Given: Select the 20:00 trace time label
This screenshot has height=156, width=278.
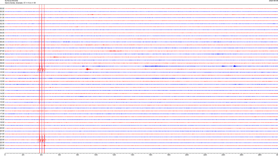Looking at the screenshot, I should (2, 128).
